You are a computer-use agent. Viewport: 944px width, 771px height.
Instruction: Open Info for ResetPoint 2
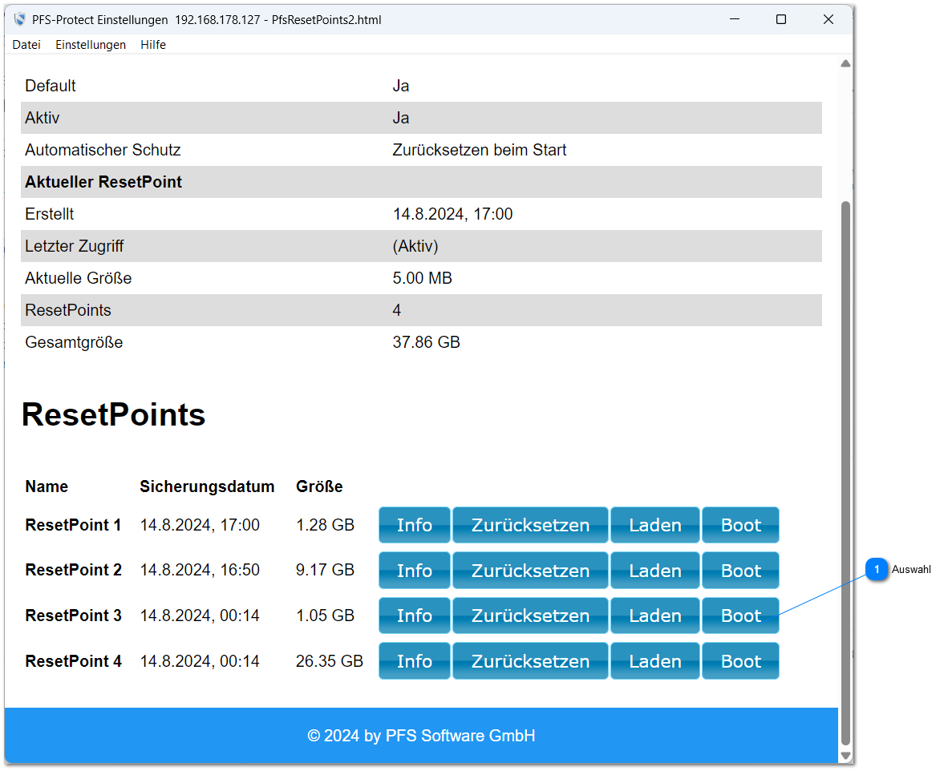click(x=414, y=571)
